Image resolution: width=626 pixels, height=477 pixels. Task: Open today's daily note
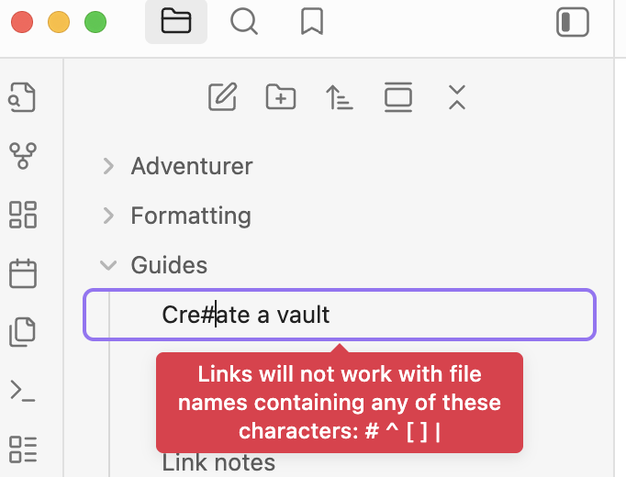[23, 273]
